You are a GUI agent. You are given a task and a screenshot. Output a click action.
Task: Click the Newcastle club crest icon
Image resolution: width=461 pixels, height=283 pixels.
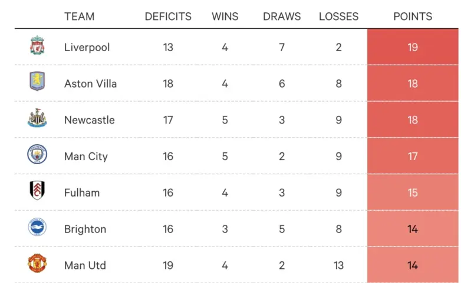(x=37, y=118)
